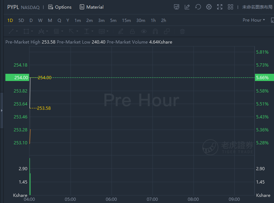
Task: Switch to daily D timeframe
Action: (x=31, y=21)
